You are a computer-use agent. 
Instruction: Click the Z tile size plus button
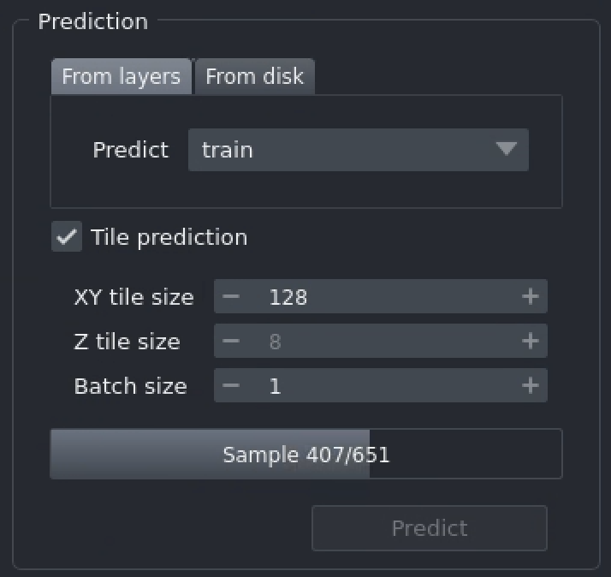point(531,342)
